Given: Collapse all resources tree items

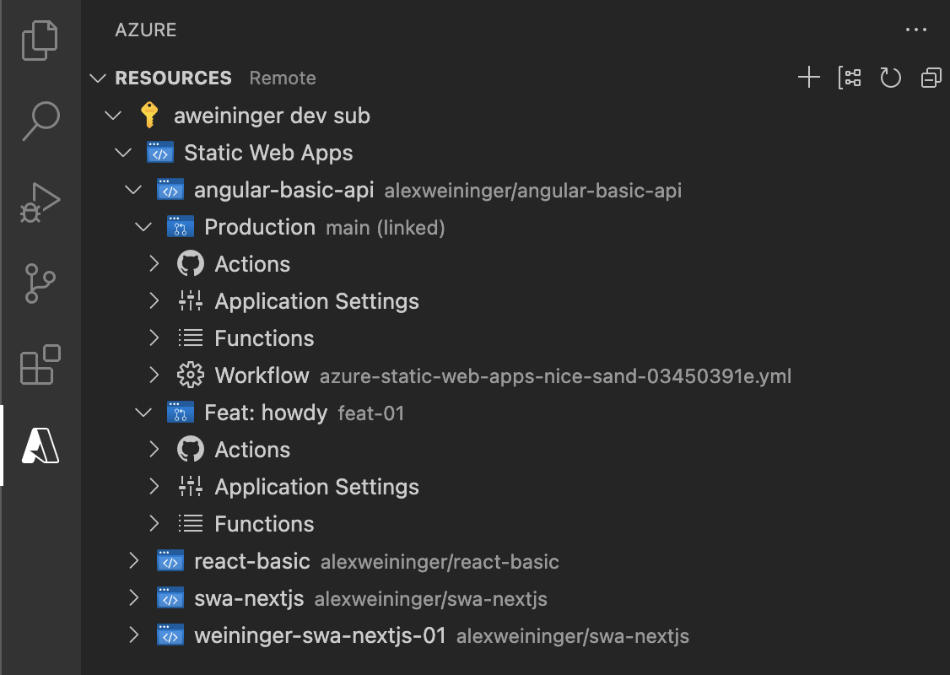Looking at the screenshot, I should point(931,78).
